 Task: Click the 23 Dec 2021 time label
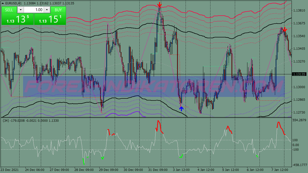coord(10,170)
